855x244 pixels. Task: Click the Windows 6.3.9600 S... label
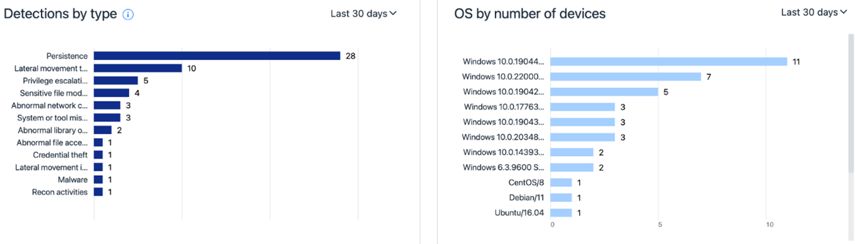point(503,167)
